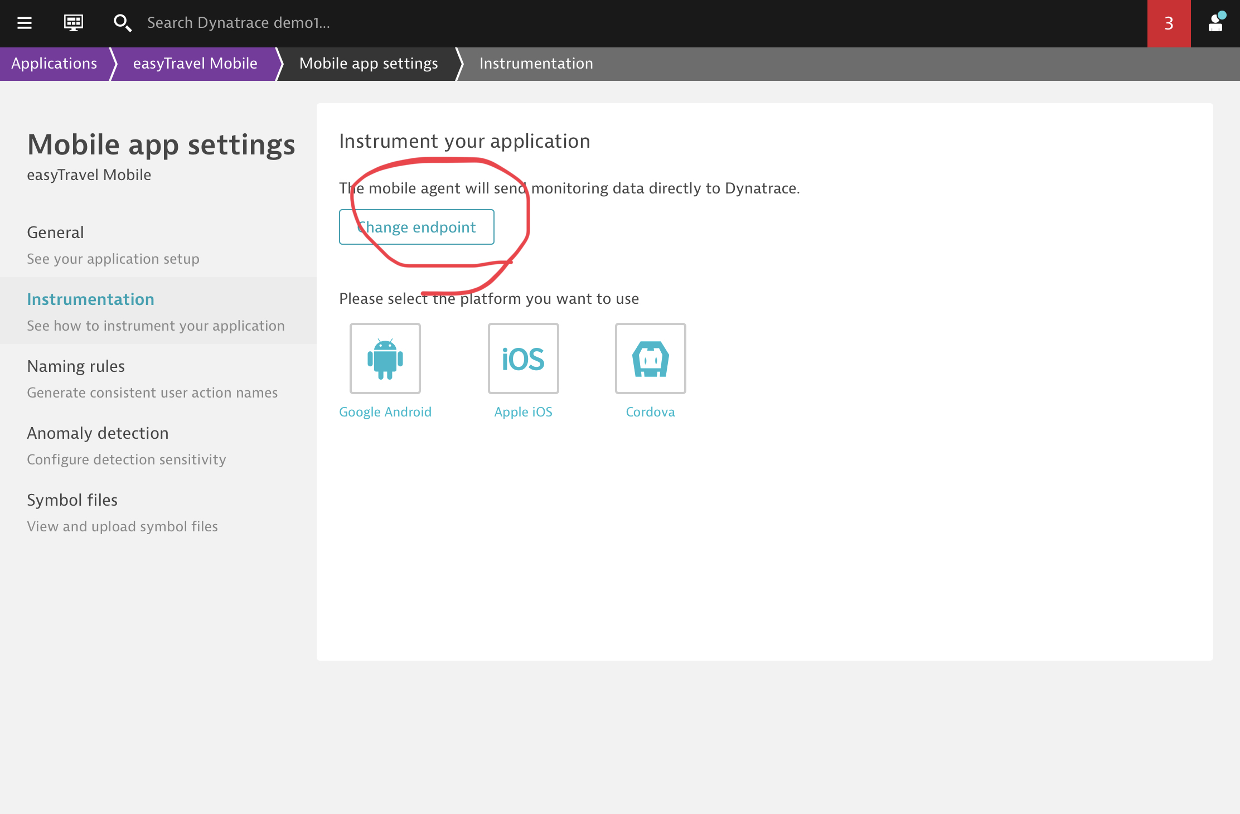Click the Apple iOS link
This screenshot has width=1240, height=814.
[x=524, y=412]
